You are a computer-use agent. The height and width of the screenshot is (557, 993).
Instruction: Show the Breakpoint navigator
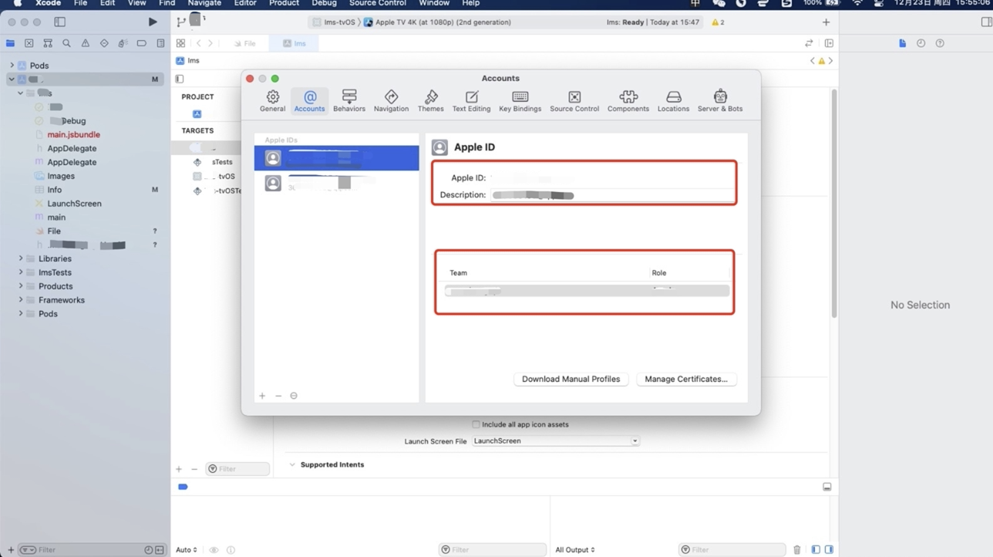(142, 43)
